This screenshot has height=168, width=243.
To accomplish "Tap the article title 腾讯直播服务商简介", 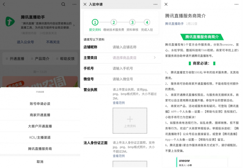I will (185, 16).
